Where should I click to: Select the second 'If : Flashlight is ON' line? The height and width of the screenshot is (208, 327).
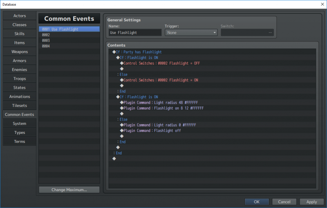[x=212, y=97]
